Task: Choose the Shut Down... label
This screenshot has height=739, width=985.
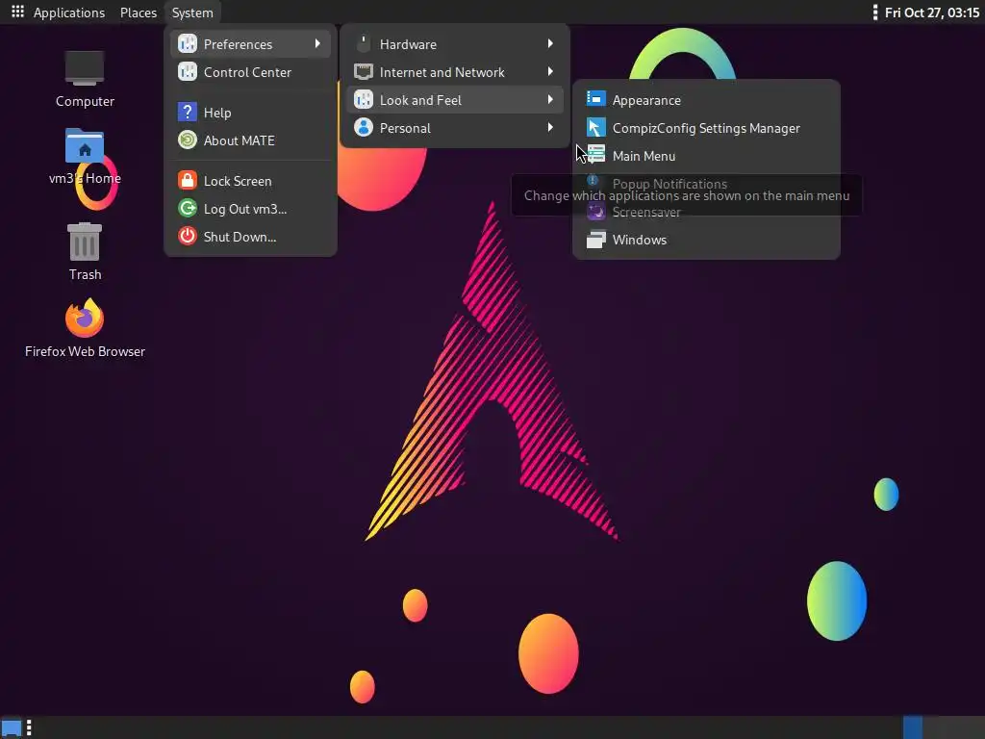Action: (x=240, y=237)
